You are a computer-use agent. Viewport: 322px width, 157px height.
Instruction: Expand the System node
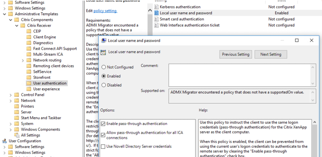coord(10,124)
